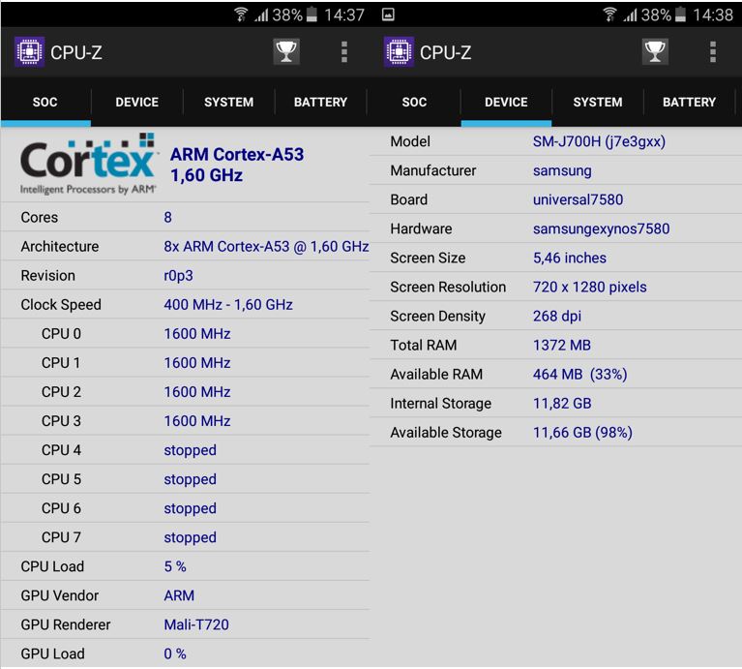This screenshot has height=669, width=742.
Task: Tap the Available Storage value 11,66 GB (98%)
Action: click(582, 432)
